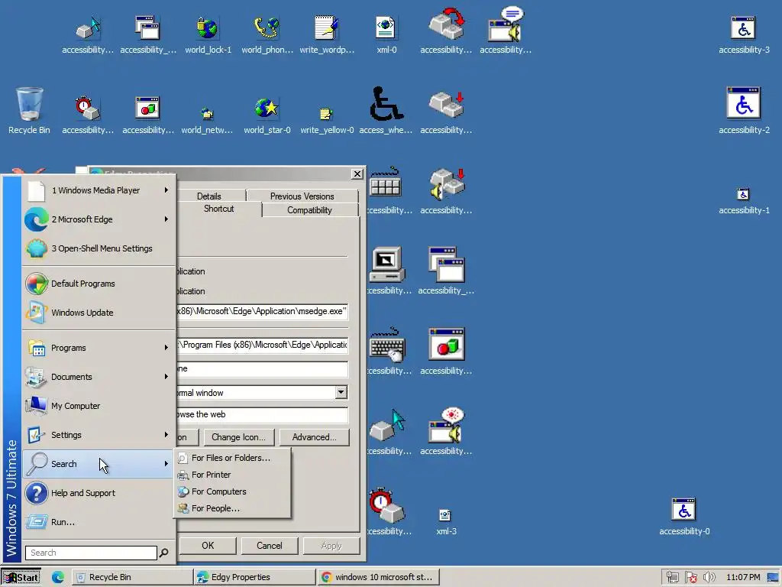Expand the Documents submenu arrow
This screenshot has width=782, height=587.
(166, 377)
